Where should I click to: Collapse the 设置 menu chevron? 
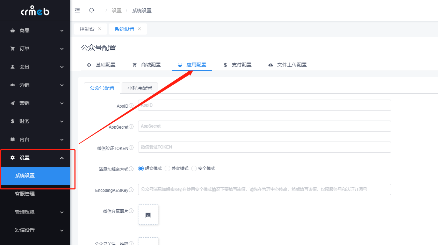click(x=62, y=158)
